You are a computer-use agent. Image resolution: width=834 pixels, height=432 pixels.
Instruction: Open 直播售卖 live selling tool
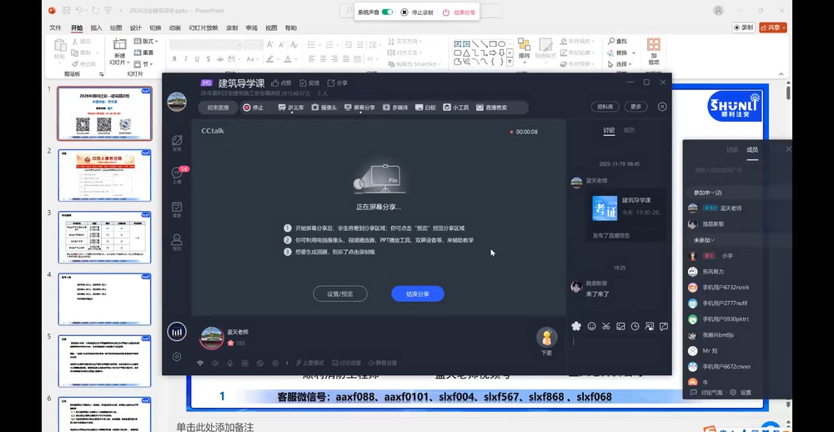coord(491,108)
